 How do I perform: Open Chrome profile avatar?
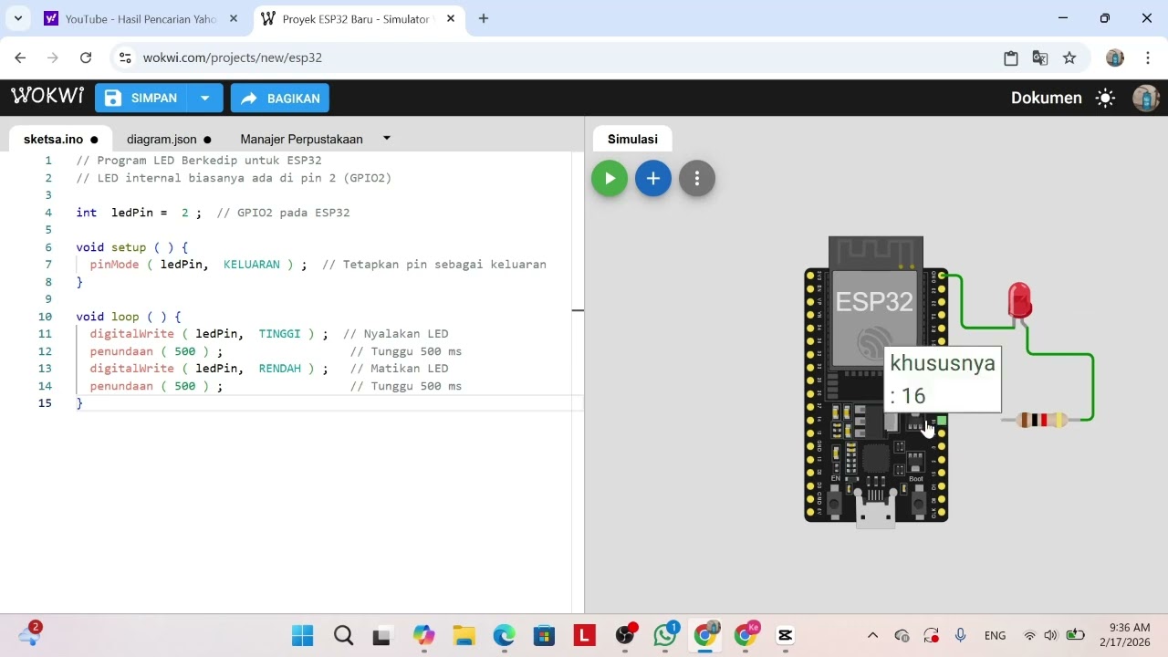point(1115,57)
